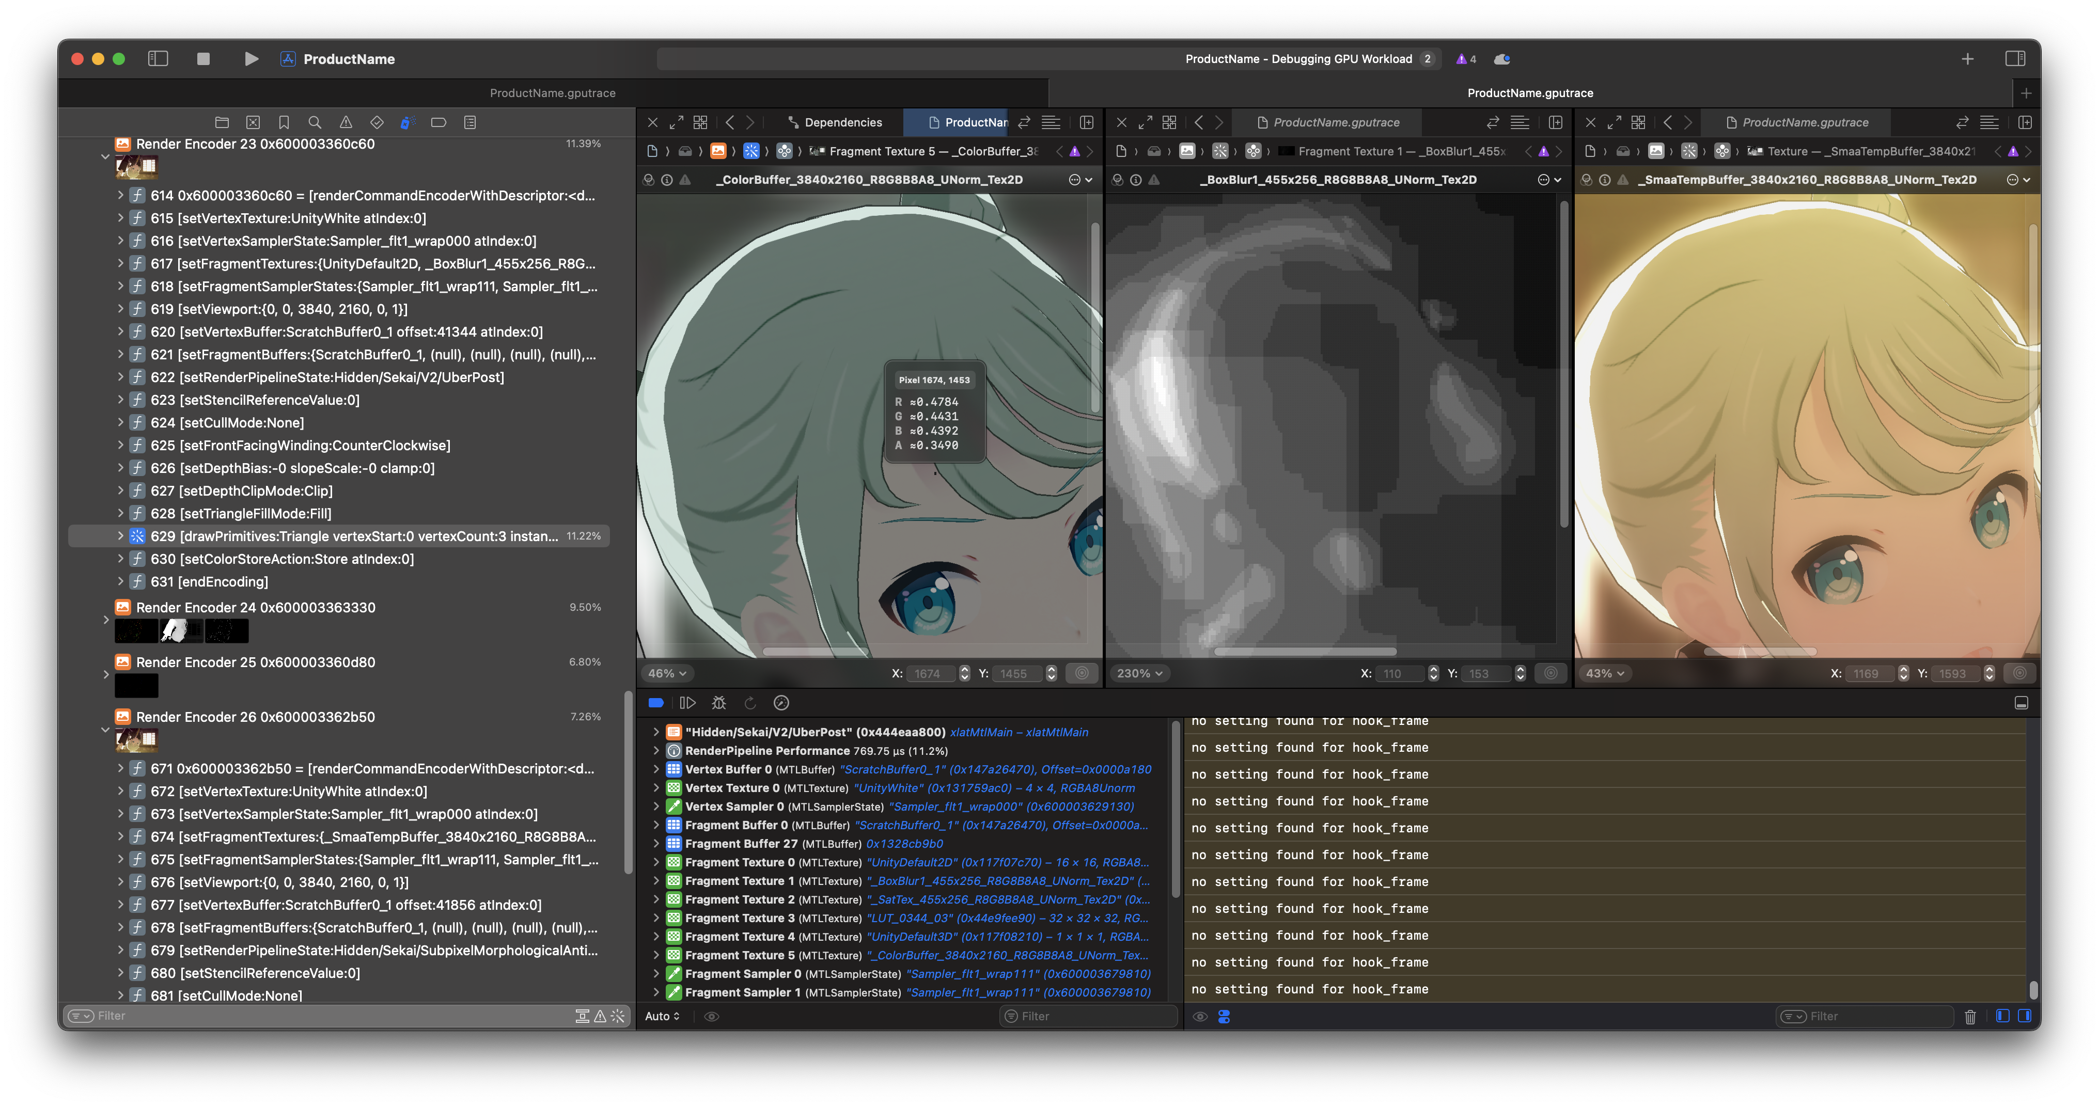This screenshot has width=2099, height=1107.
Task: Select the right ProductName.gputrace window tab
Action: [x=1529, y=93]
